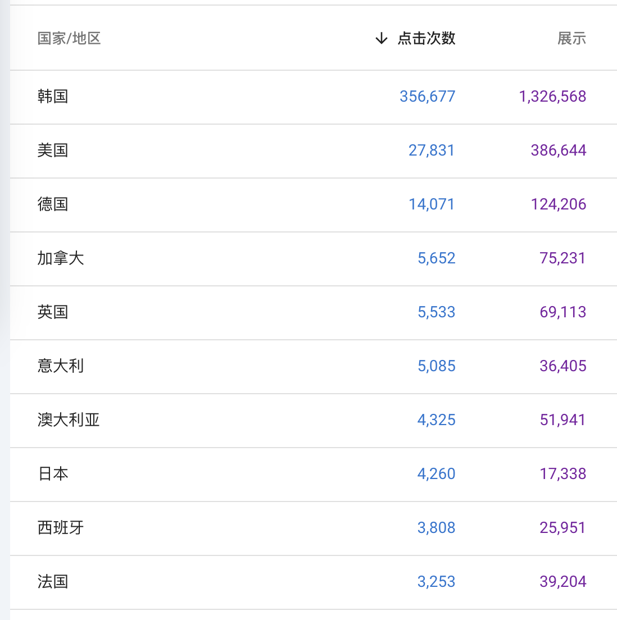
Task: Click the clicks value 4,325
Action: point(437,420)
